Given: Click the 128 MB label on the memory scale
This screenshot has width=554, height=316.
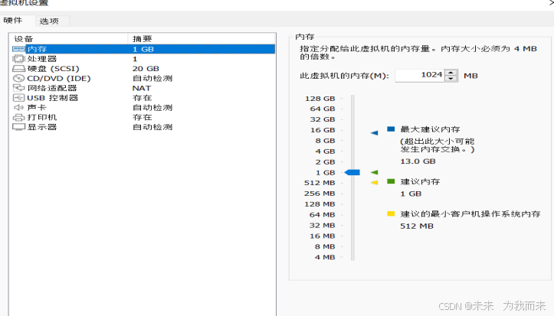Looking at the screenshot, I should click(x=320, y=204).
